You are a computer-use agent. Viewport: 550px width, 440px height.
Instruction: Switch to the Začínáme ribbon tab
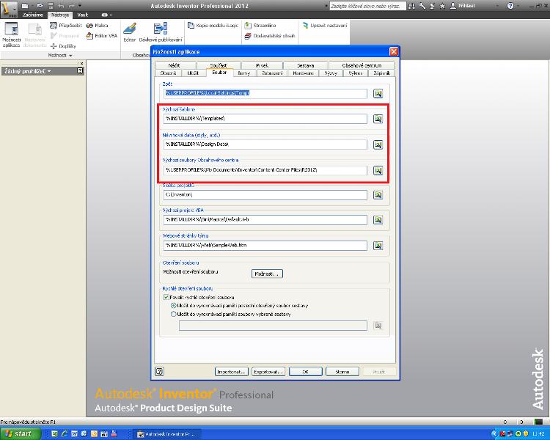(32, 15)
